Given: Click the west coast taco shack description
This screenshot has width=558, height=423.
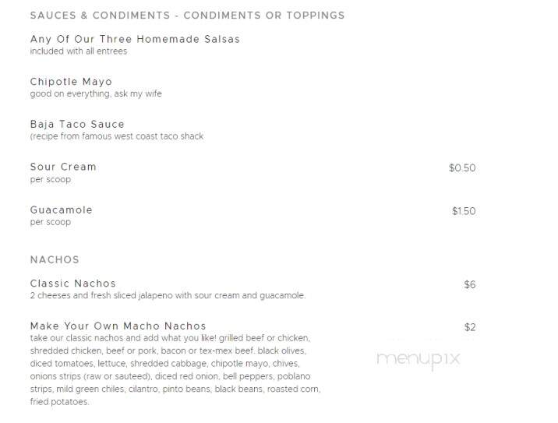Looking at the screenshot, I should point(117,136).
